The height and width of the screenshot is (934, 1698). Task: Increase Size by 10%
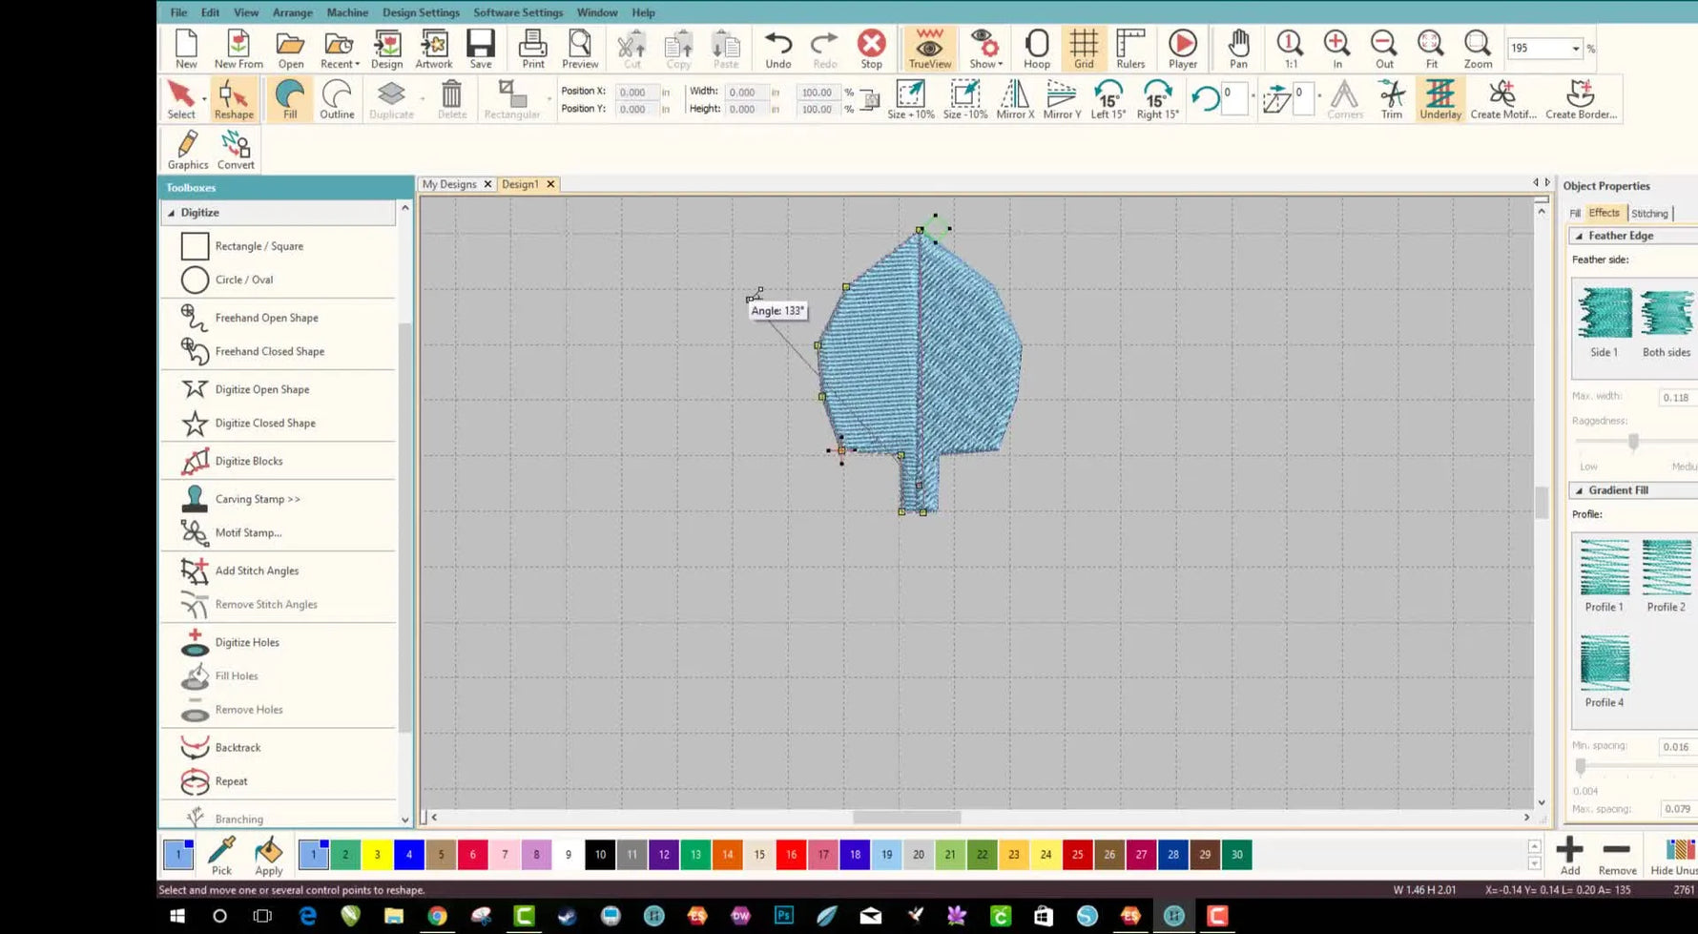coord(911,99)
